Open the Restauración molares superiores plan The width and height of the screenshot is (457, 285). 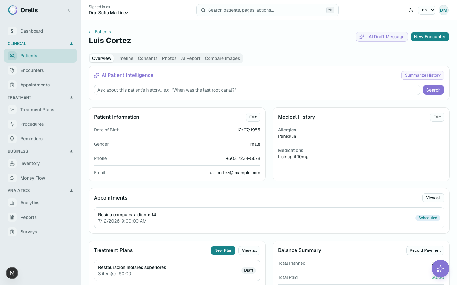pyautogui.click(x=177, y=270)
